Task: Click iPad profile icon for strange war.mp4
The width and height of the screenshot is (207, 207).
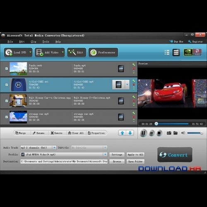Action: [121, 117]
